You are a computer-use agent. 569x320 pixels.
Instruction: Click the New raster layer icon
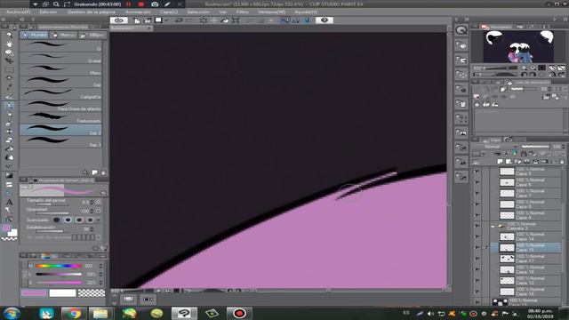[x=500, y=162]
